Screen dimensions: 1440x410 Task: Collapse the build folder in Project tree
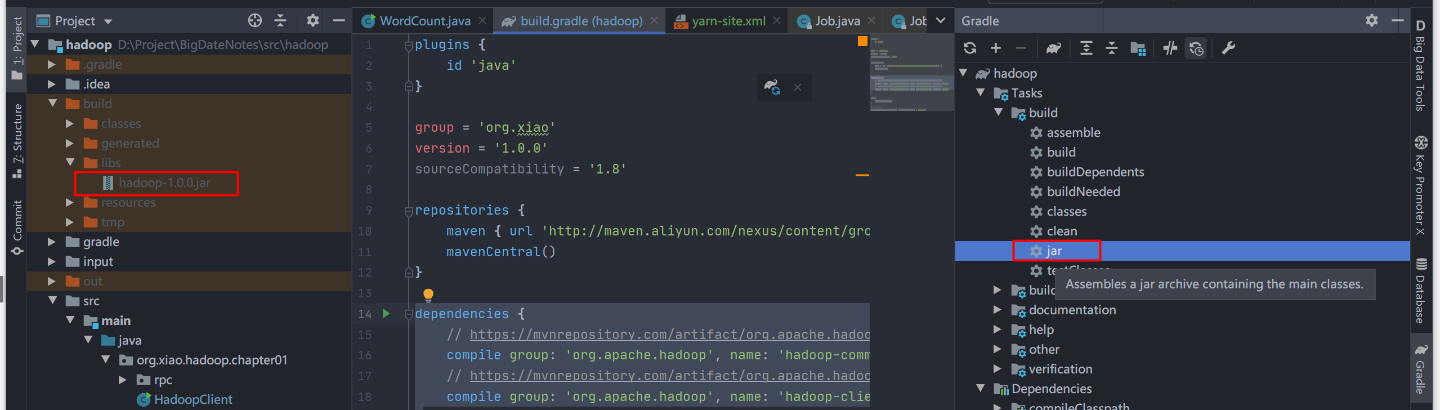pos(52,103)
